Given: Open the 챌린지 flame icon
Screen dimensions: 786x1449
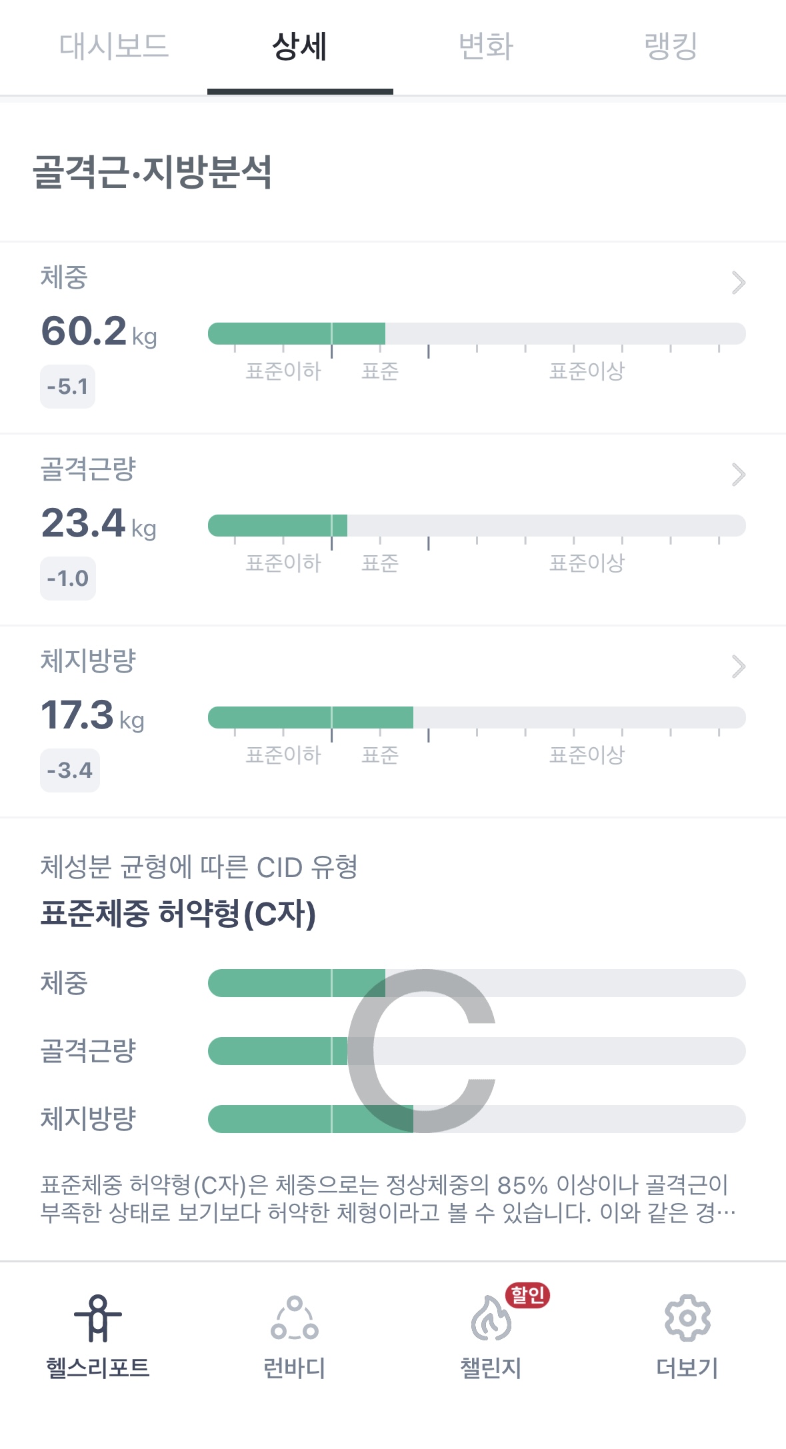Looking at the screenshot, I should click(x=491, y=1318).
